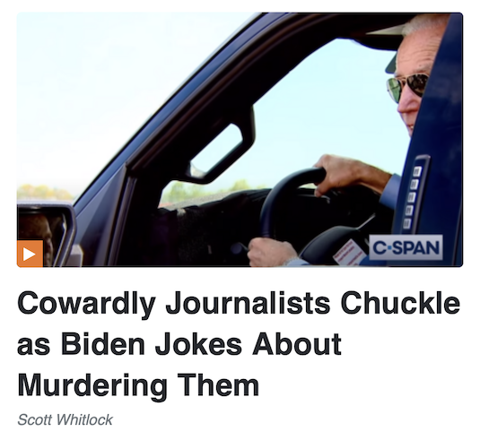
Task: Open the article by clicking the thumbnail image
Action: (240, 140)
